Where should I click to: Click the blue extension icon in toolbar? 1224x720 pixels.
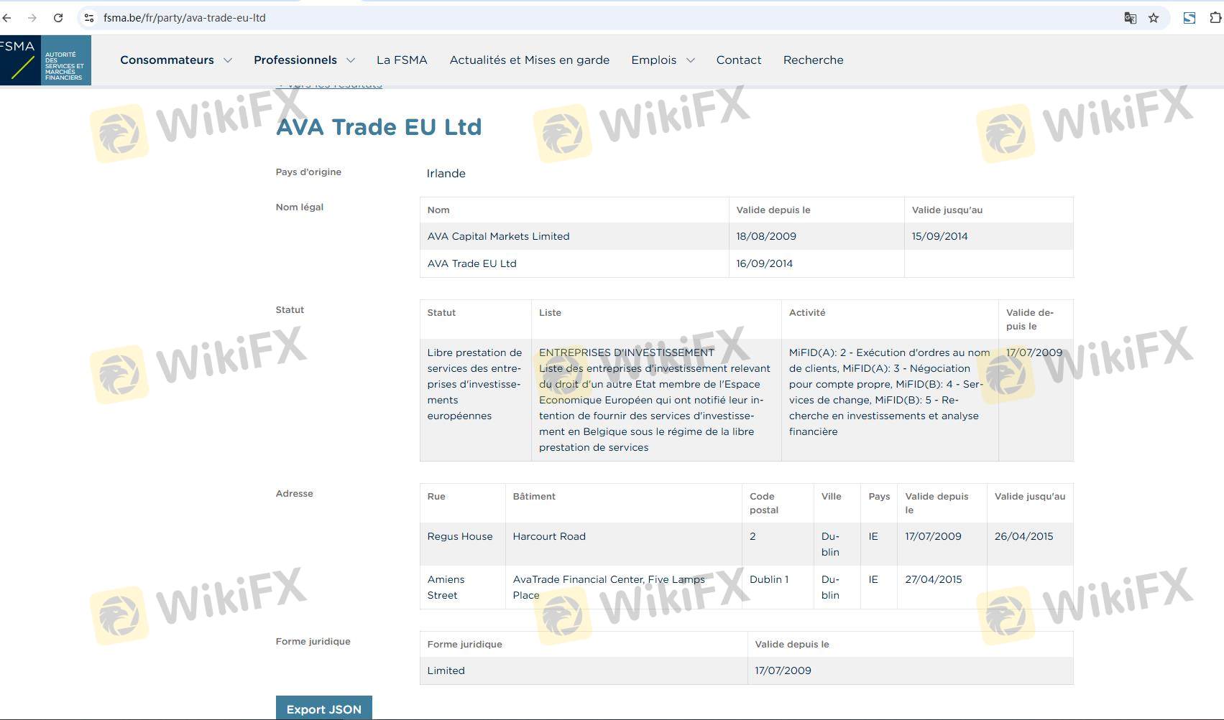1190,18
